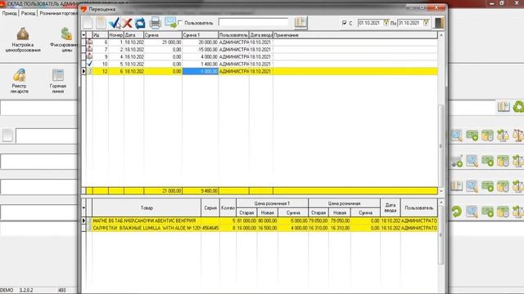Click magnifier icon in the first icon row

pos(457,136)
